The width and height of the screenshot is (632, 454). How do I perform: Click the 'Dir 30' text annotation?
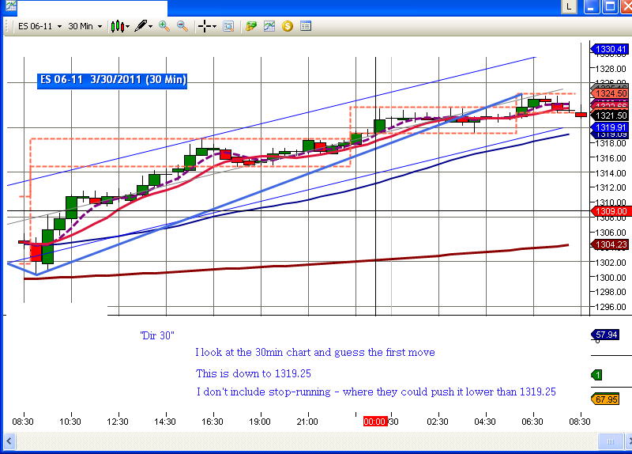(x=157, y=335)
